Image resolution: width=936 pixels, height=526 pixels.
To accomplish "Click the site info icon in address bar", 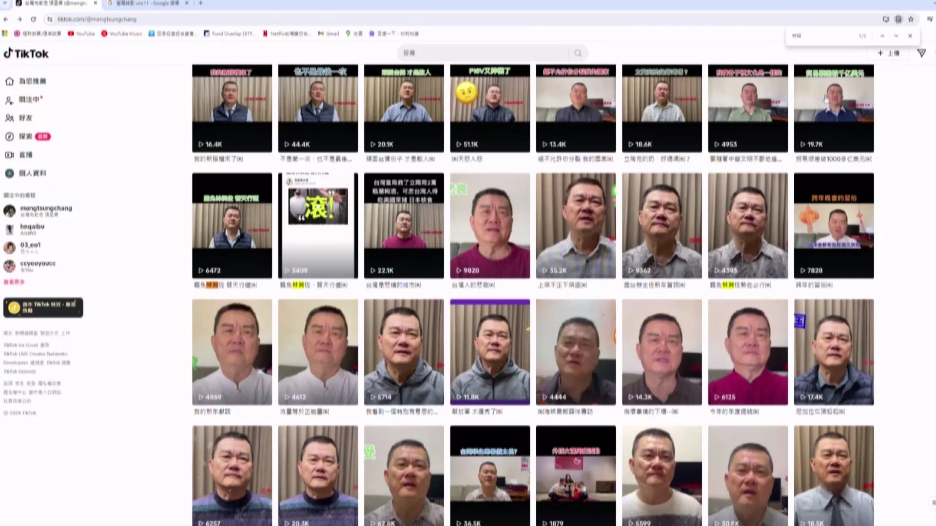I will click(x=50, y=19).
